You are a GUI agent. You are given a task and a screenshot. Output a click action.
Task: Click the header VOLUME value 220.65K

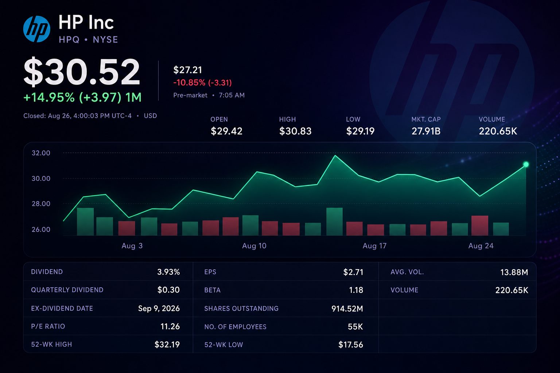click(x=498, y=131)
